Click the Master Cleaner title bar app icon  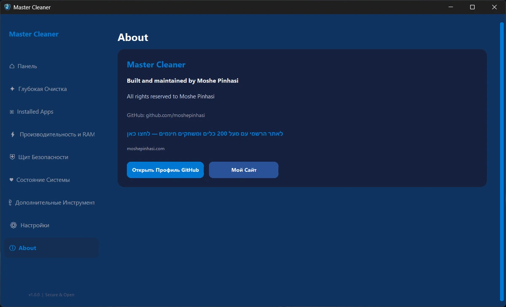(7, 7)
